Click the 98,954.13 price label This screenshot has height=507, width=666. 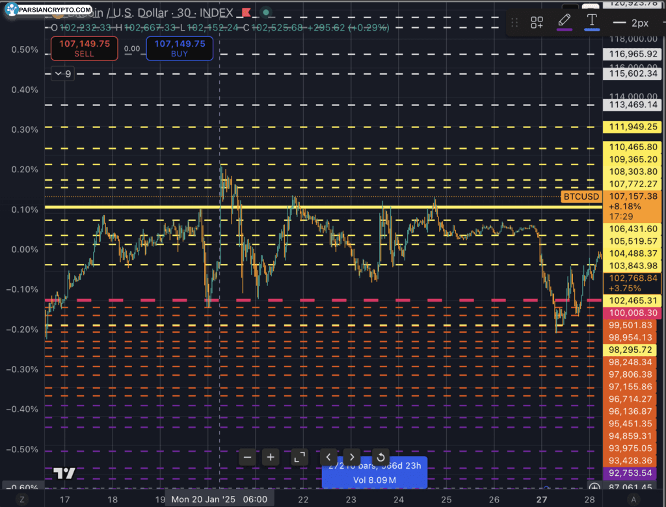coord(630,337)
